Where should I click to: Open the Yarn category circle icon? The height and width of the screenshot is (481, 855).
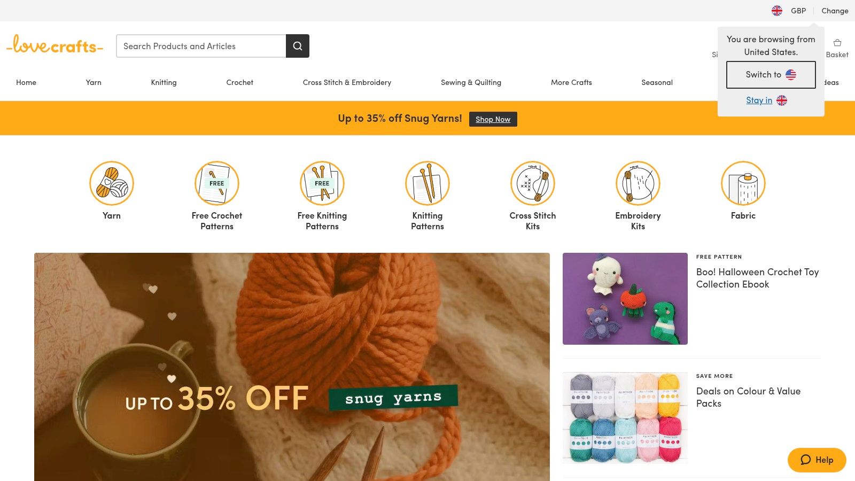112,183
